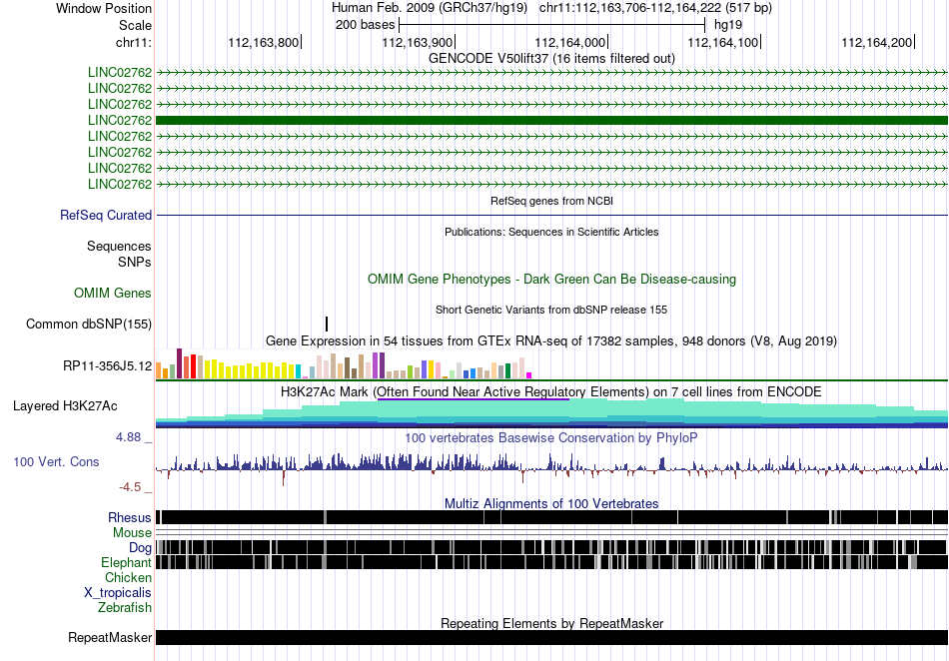
Task: Click the 'X_tropicalis' species label
Action: pos(118,593)
